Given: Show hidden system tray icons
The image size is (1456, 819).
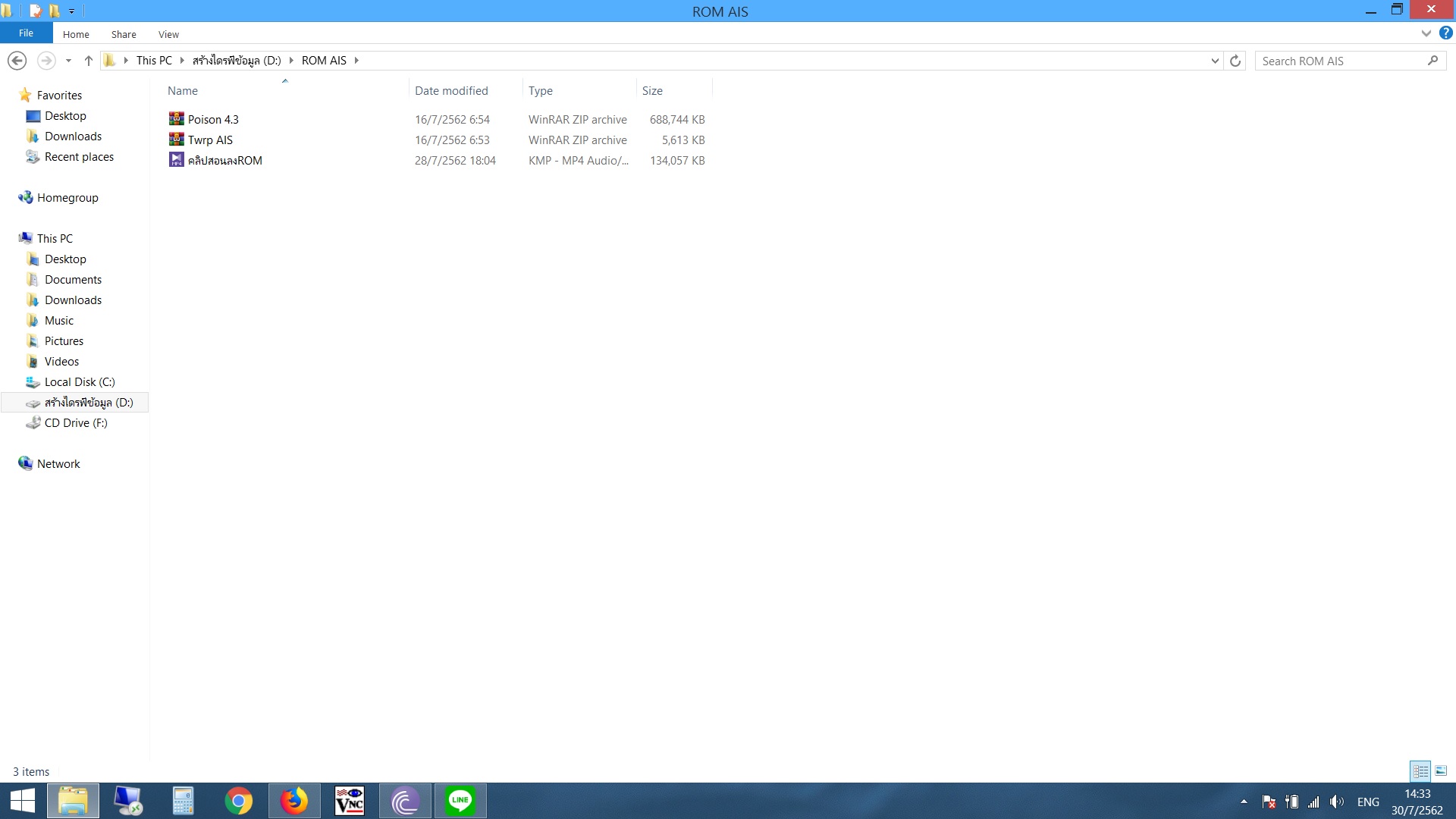Looking at the screenshot, I should point(1244,802).
